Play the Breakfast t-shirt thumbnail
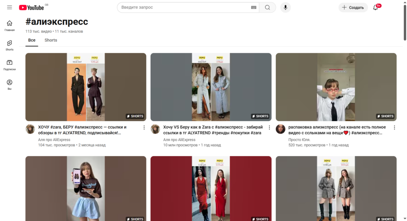Viewport: 407px width, 221px height. click(86, 188)
